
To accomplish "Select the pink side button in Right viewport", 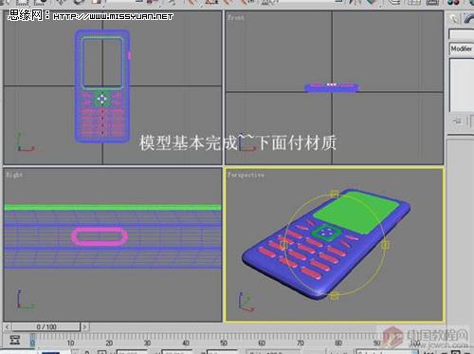I will pos(100,236).
